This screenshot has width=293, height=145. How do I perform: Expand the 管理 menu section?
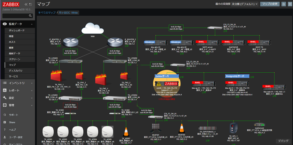(x=18, y=105)
